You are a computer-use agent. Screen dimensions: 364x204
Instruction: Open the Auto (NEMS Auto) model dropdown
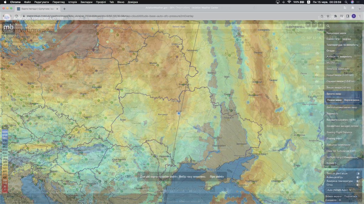coord(340,190)
